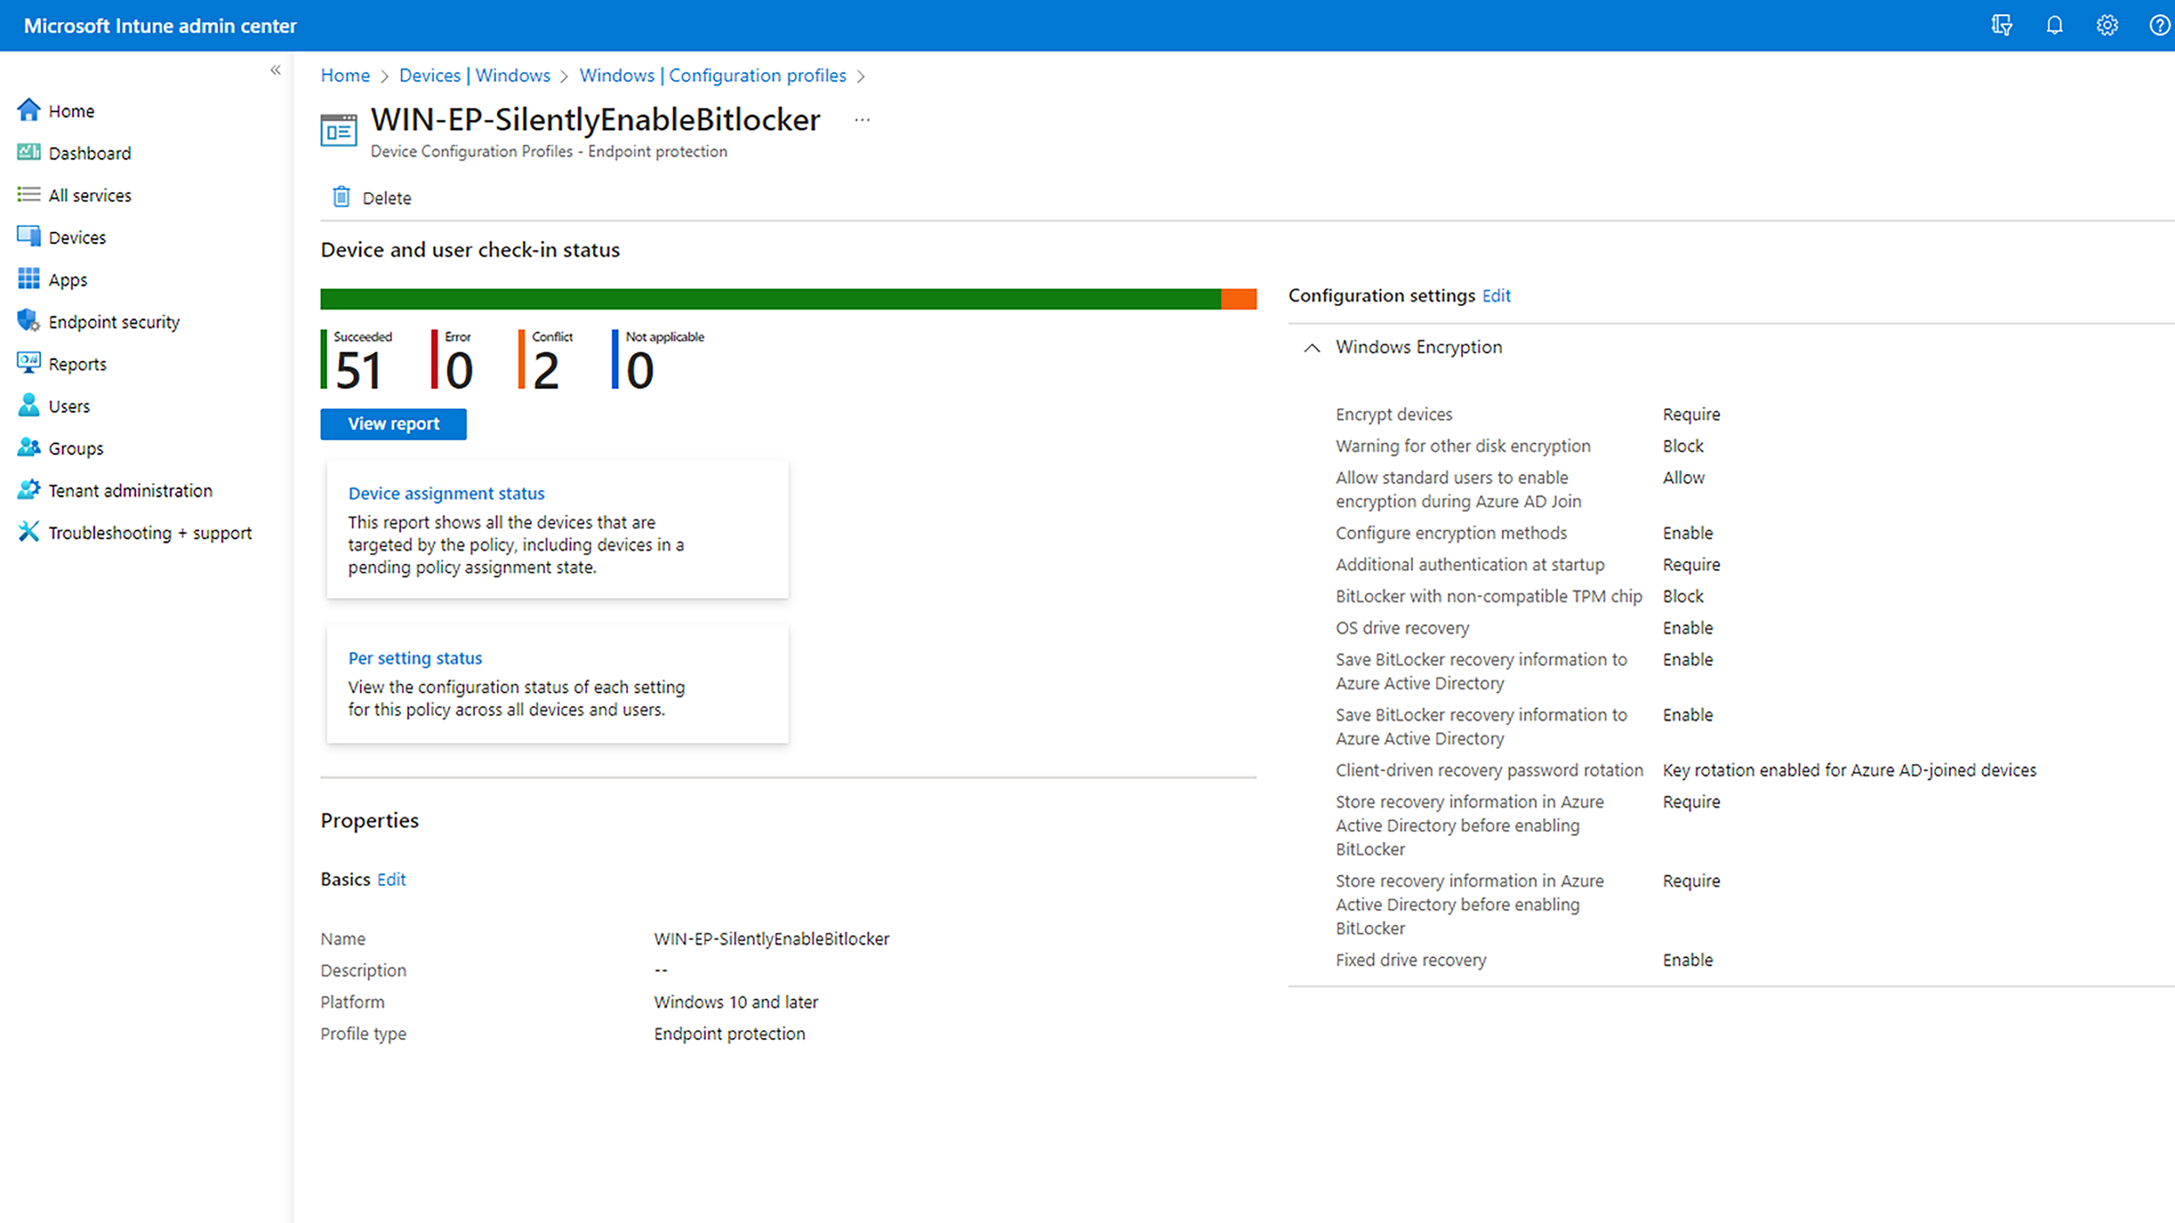
Task: Select Troubleshooting + support menu item
Action: pos(150,533)
